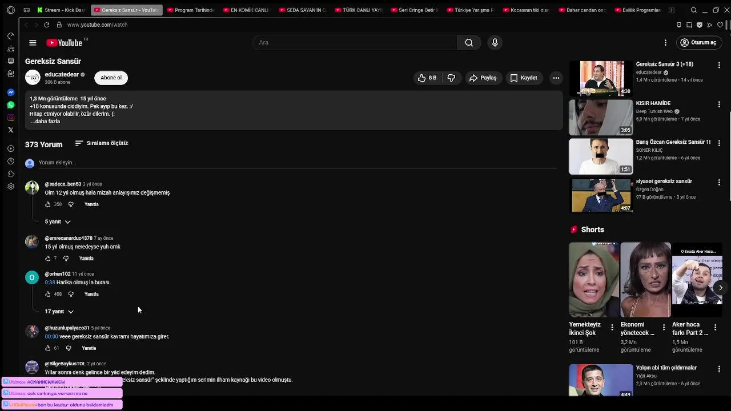Expand description with ...daha fazla
The width and height of the screenshot is (731, 411).
(x=46, y=121)
